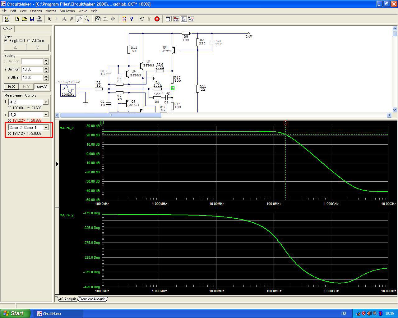Select the Probe tool
This screenshot has width=398, height=318.
click(79, 19)
